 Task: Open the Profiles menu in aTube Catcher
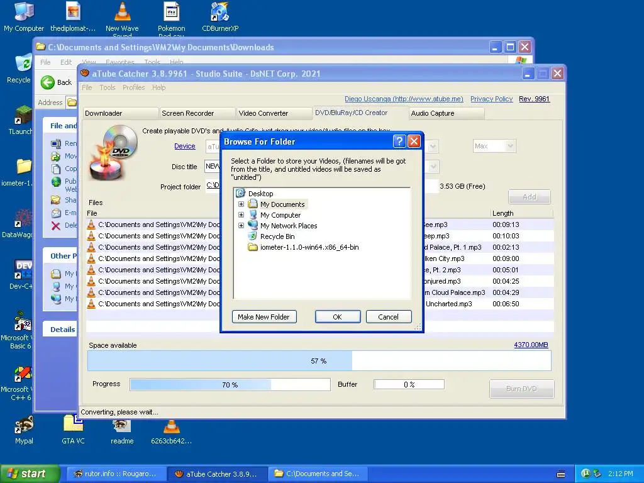click(133, 87)
